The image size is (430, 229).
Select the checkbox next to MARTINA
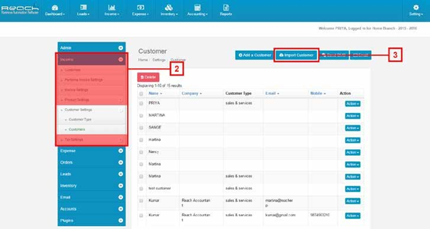141,115
